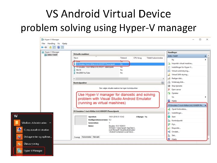Click Eksportér action icon
The image size is (217, 163).
169,128
